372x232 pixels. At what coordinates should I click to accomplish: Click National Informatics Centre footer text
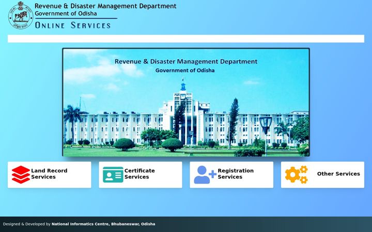pos(103,224)
